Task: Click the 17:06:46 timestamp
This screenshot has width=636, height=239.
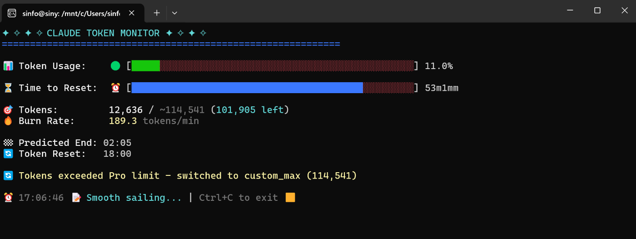Action: (x=41, y=198)
